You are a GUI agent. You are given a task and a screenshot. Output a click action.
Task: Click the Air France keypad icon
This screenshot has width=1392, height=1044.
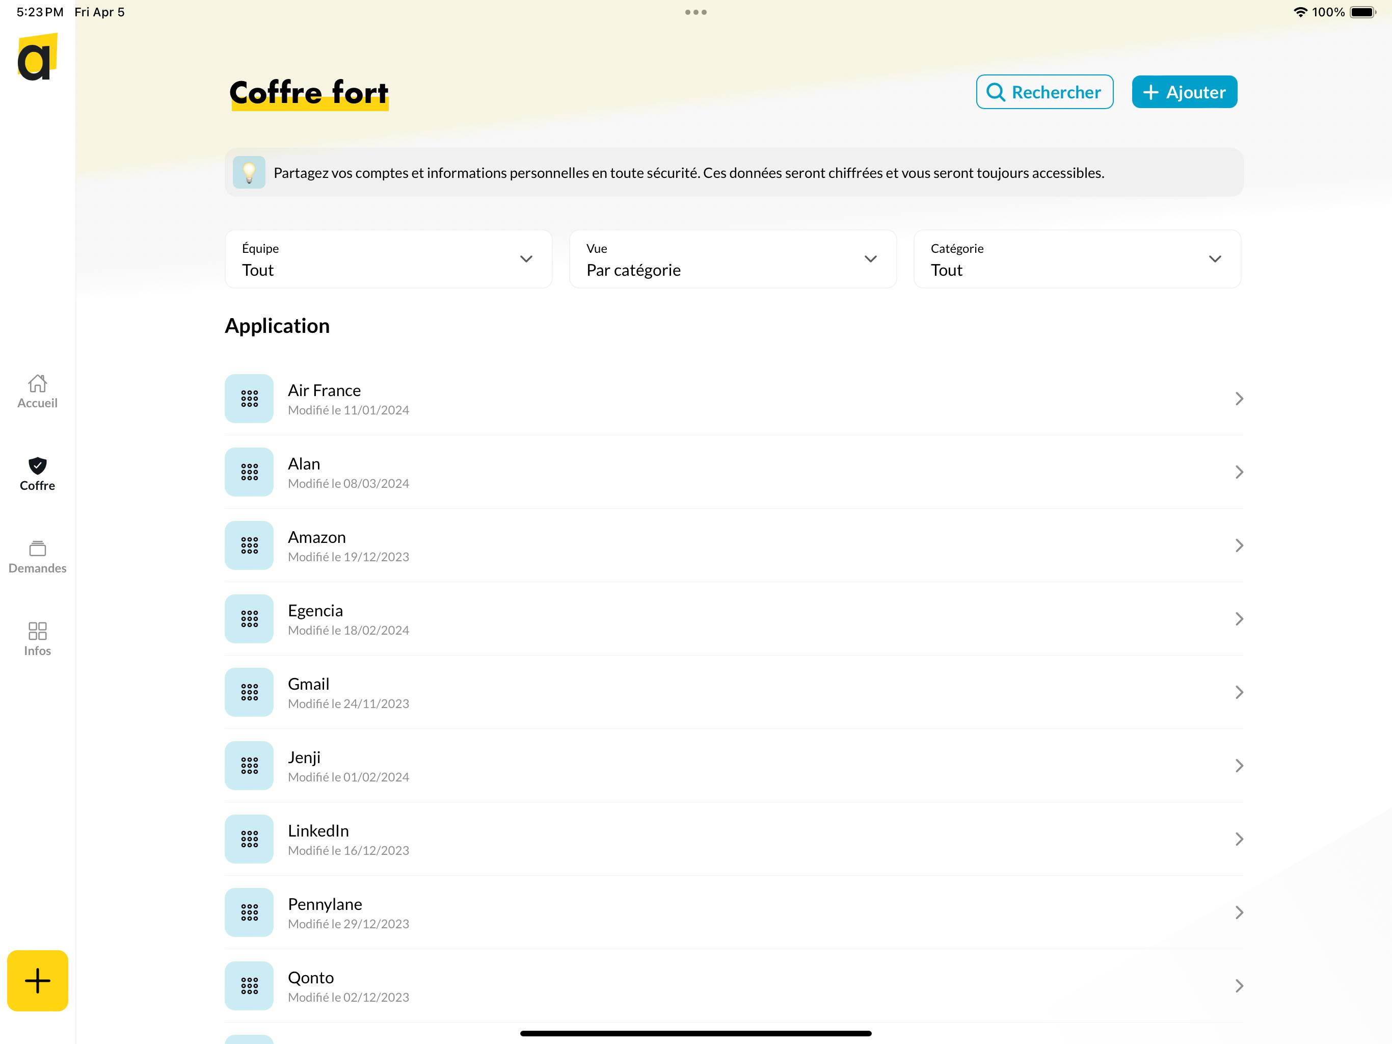249,399
